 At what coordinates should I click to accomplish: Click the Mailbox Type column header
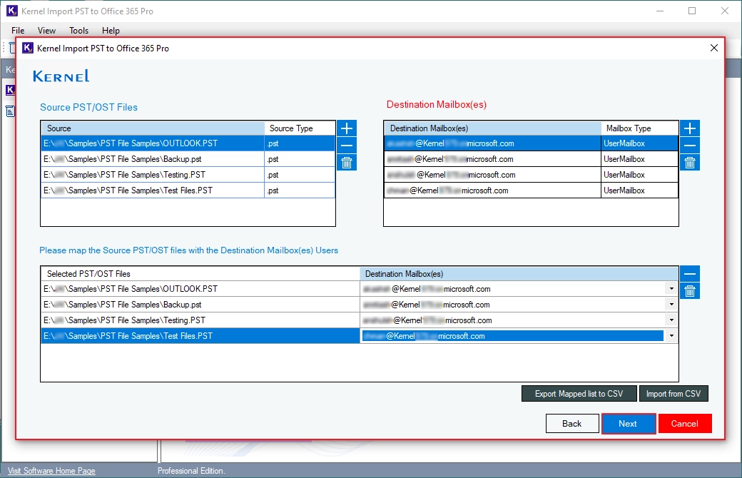639,128
